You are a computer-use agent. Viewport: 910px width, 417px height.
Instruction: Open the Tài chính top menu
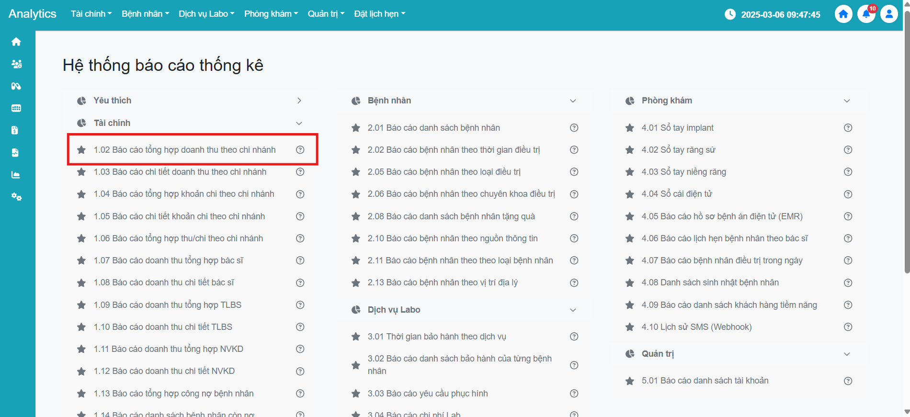pos(91,14)
